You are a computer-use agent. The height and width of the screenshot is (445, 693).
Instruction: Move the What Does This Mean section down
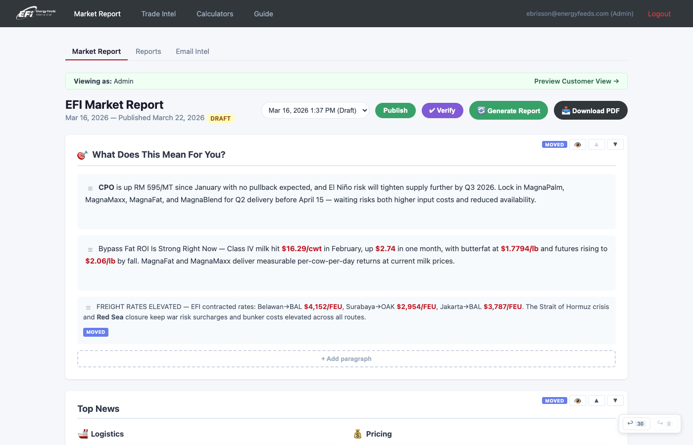[615, 144]
